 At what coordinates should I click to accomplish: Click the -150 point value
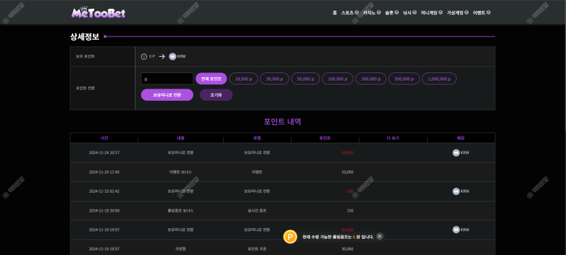[349, 191]
